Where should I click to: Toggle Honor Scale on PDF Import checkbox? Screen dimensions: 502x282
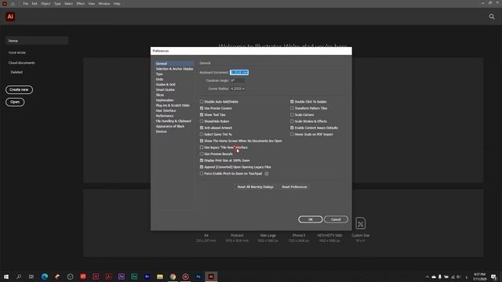click(x=292, y=134)
